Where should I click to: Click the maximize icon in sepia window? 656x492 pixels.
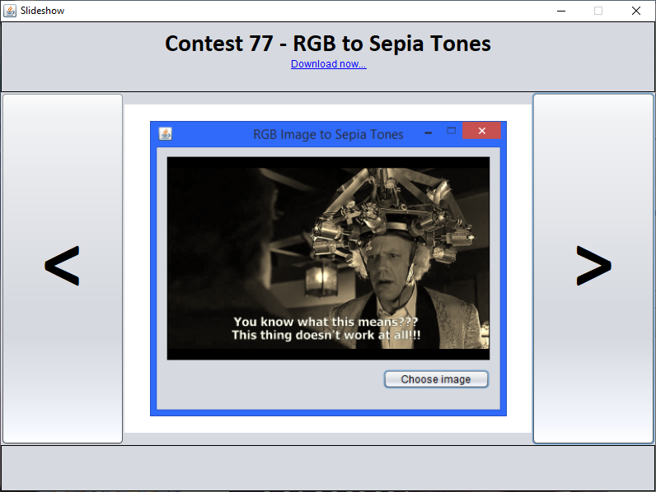[451, 131]
